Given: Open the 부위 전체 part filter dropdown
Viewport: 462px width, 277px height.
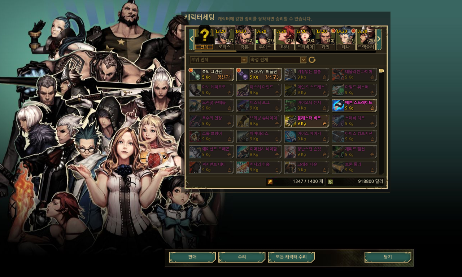Looking at the screenshot, I should [x=219, y=60].
